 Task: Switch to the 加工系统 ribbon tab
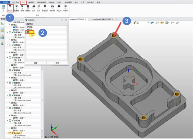(15, 2)
